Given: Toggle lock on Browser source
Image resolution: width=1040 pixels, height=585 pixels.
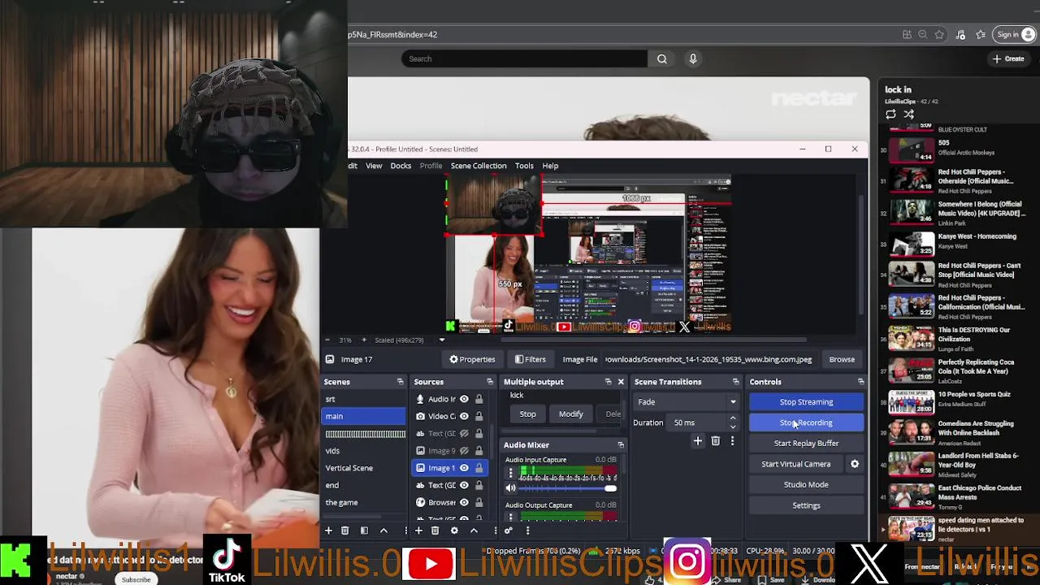Looking at the screenshot, I should tap(479, 502).
